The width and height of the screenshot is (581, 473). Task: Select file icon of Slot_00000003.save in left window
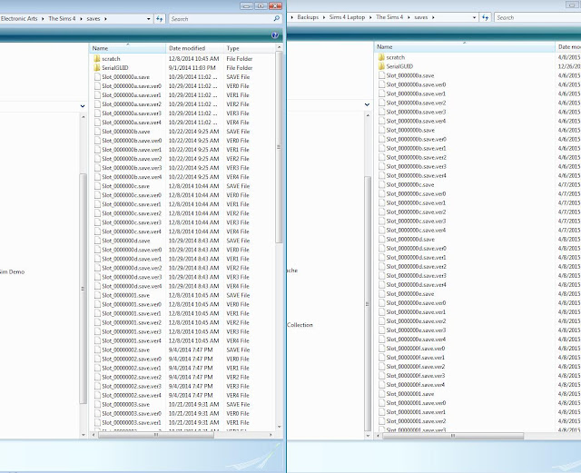pyautogui.click(x=97, y=404)
